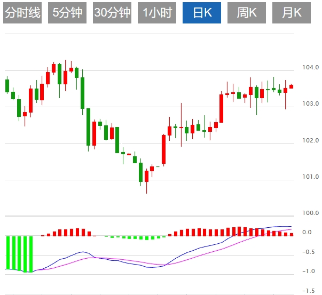Click the leftmost green candlestick
The width and height of the screenshot is (322, 295).
(x=7, y=85)
